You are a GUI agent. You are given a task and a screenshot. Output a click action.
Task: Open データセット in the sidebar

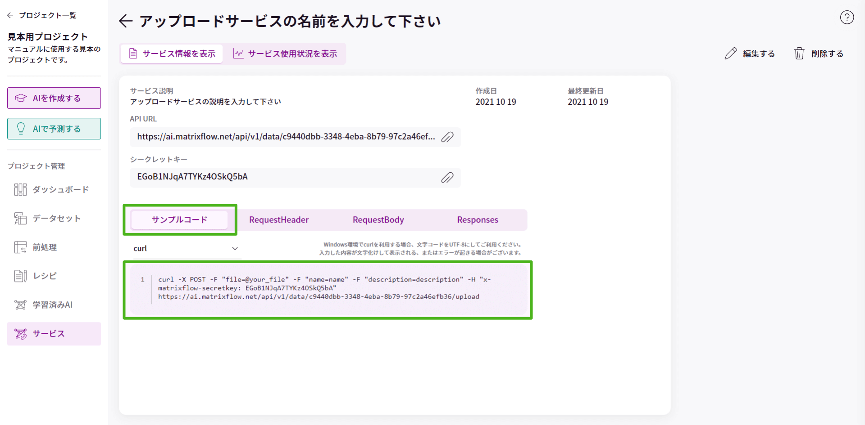(54, 218)
